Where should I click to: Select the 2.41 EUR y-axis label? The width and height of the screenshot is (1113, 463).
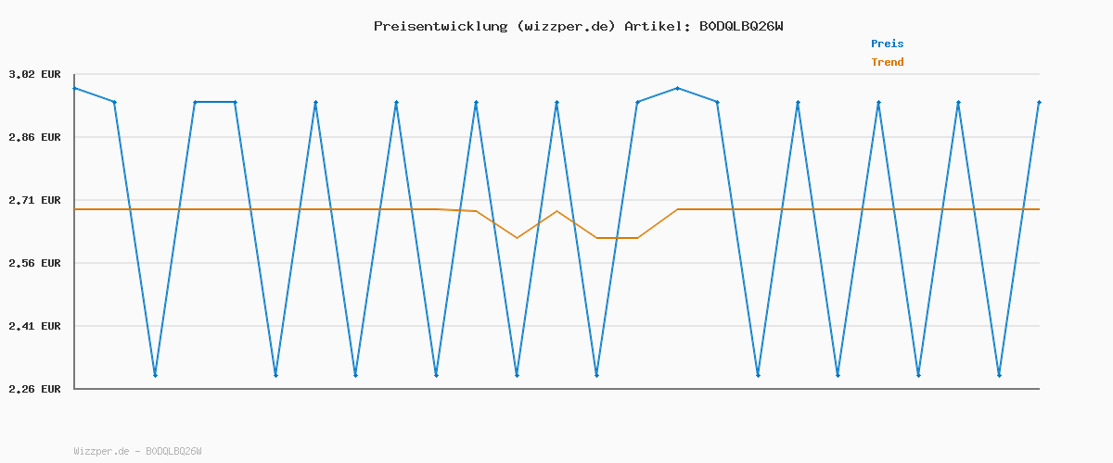pyautogui.click(x=34, y=326)
